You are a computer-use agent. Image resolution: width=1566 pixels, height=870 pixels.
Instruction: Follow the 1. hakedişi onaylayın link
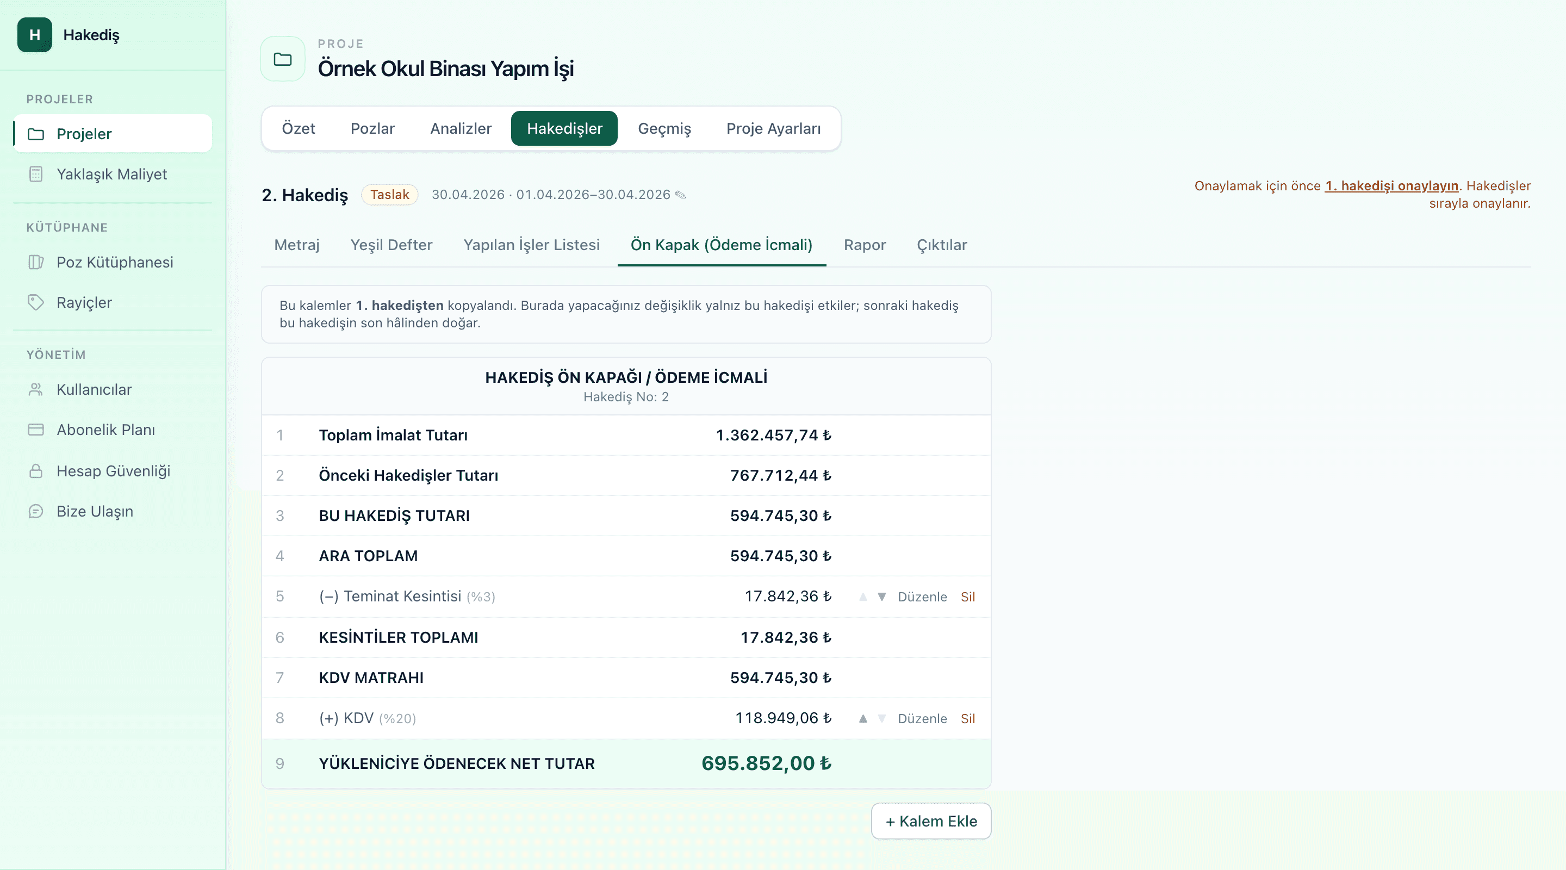(1391, 186)
